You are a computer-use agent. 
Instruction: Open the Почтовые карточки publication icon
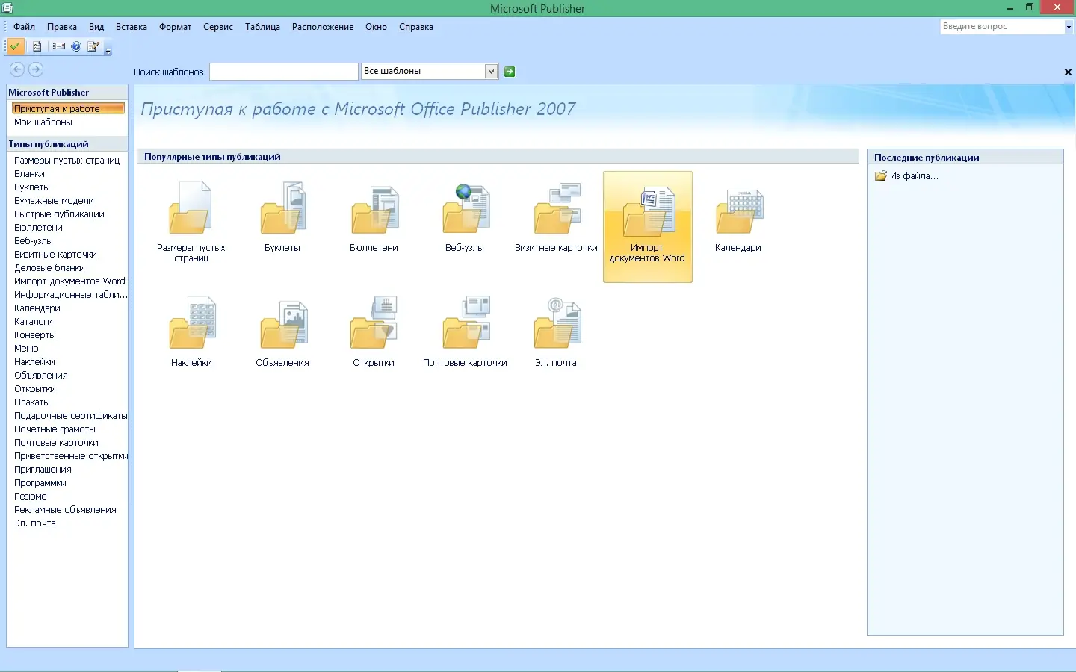click(x=465, y=323)
